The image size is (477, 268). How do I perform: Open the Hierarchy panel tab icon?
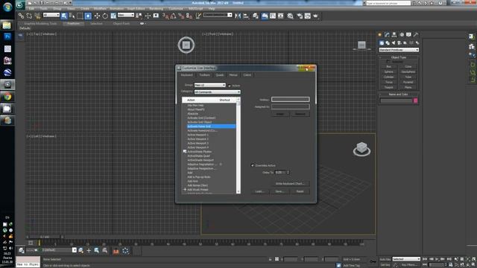click(x=394, y=35)
